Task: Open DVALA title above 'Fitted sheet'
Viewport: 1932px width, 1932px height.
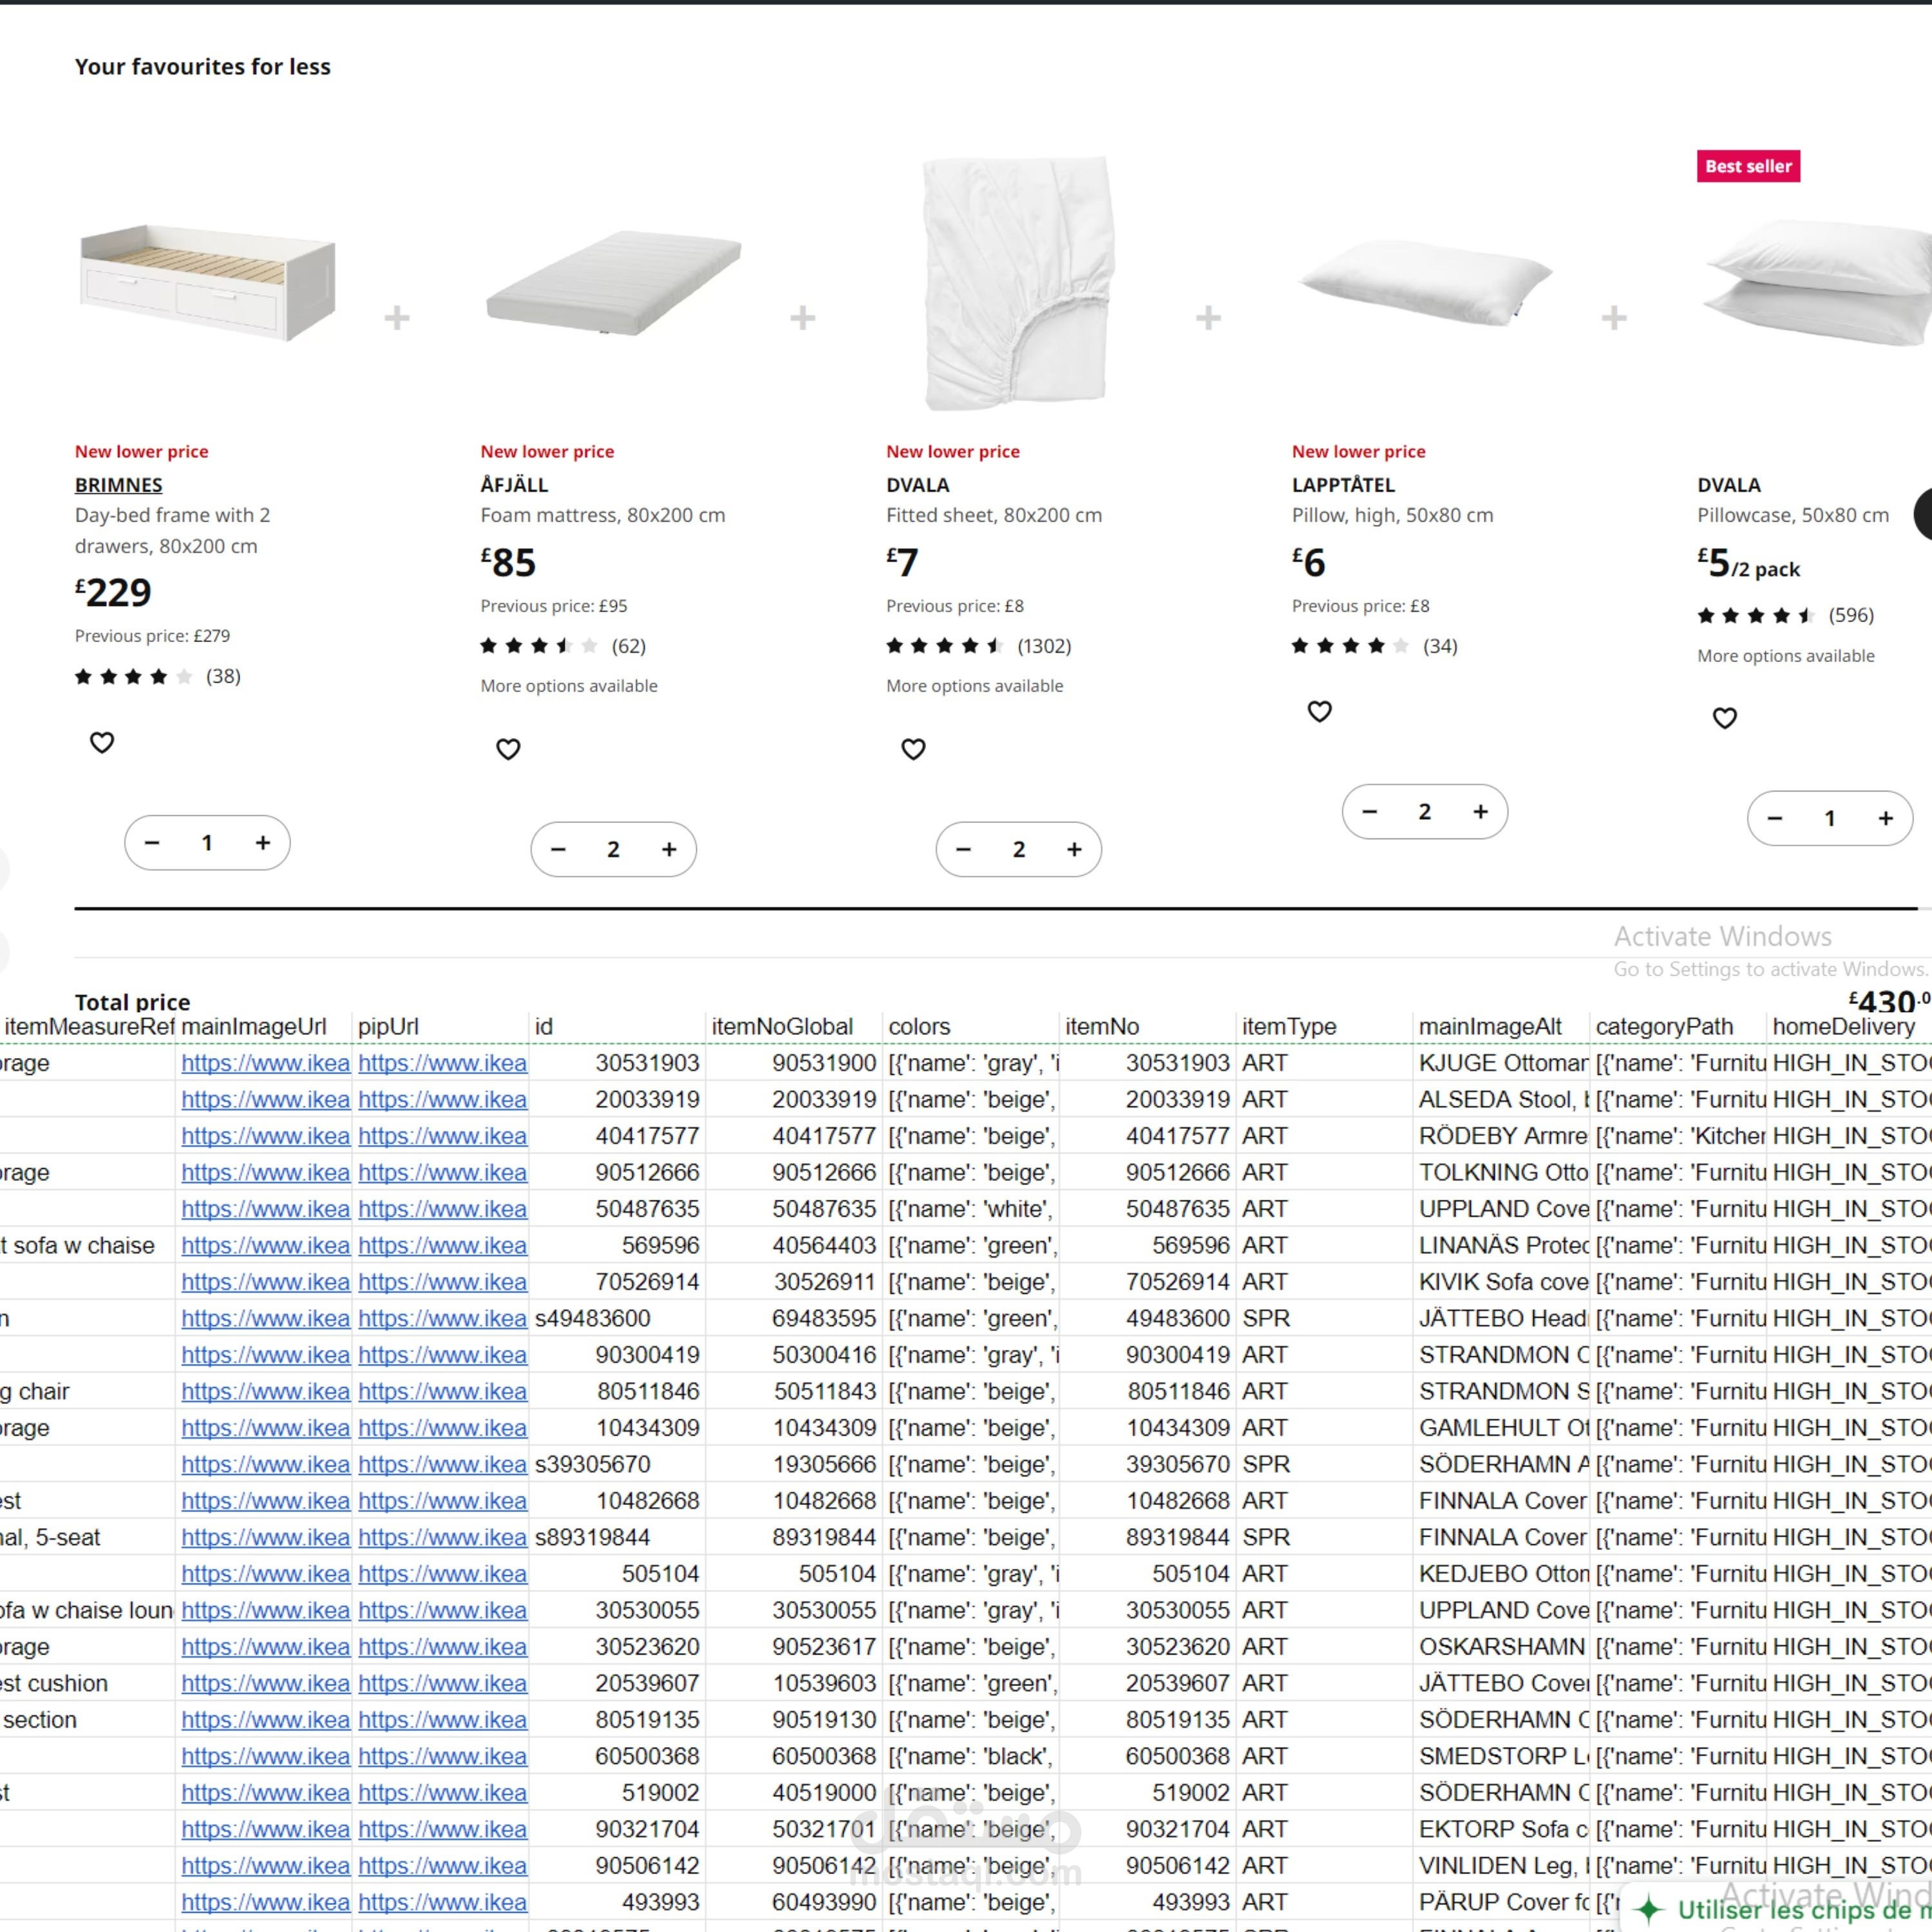Action: pos(918,485)
